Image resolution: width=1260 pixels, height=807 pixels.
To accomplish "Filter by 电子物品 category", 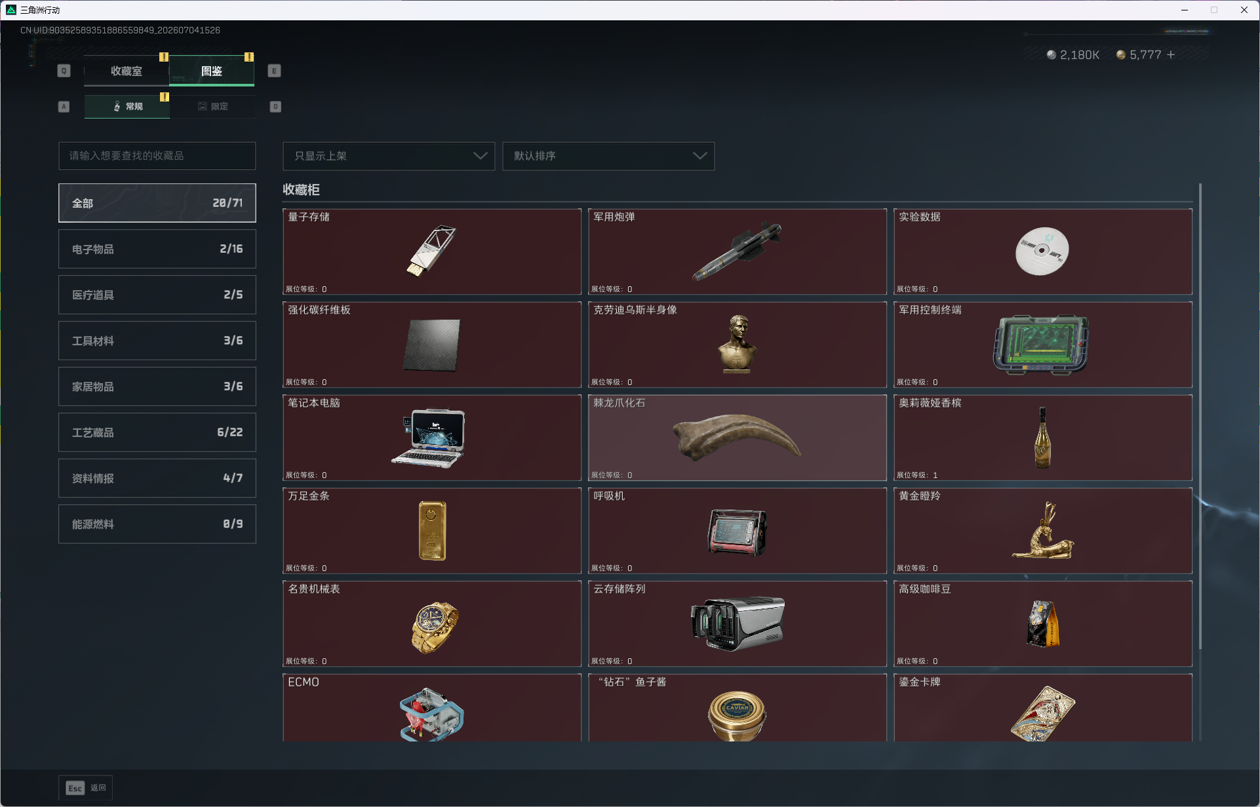I will (x=157, y=249).
